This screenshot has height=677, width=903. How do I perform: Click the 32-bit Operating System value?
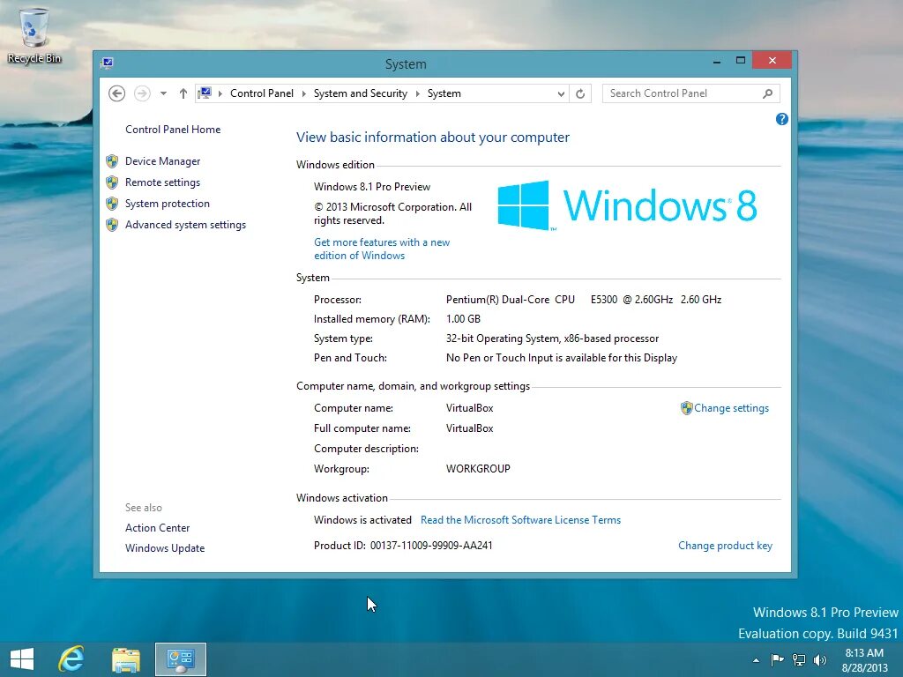coord(552,338)
